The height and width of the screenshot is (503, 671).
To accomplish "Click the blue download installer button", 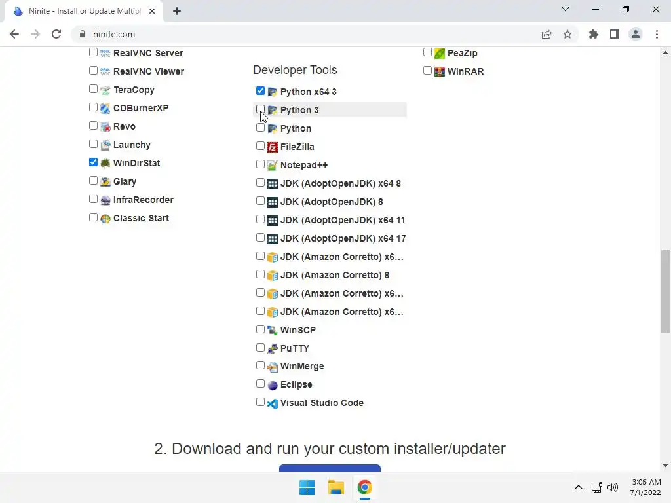I will [330, 468].
